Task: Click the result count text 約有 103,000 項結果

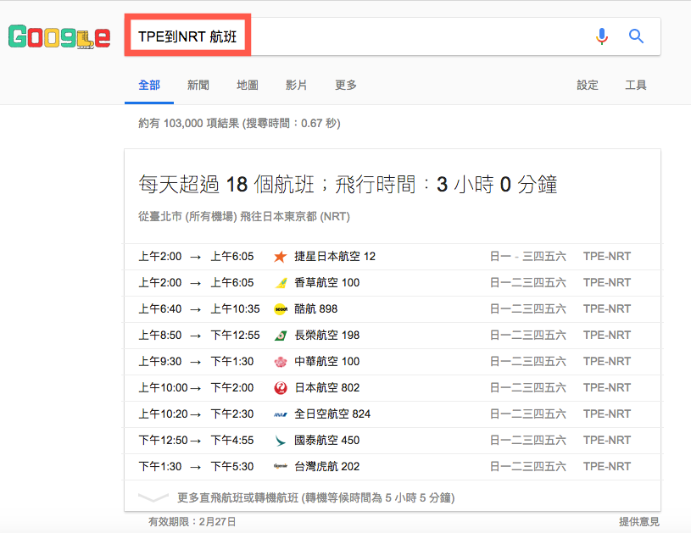Action: click(x=188, y=124)
